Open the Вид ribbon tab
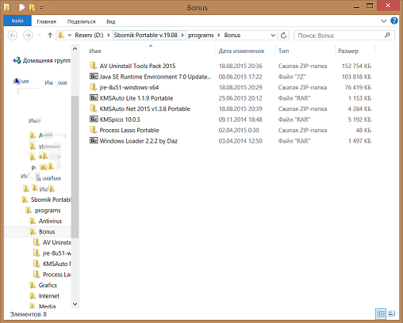The width and height of the screenshot is (403, 323). (x=111, y=21)
